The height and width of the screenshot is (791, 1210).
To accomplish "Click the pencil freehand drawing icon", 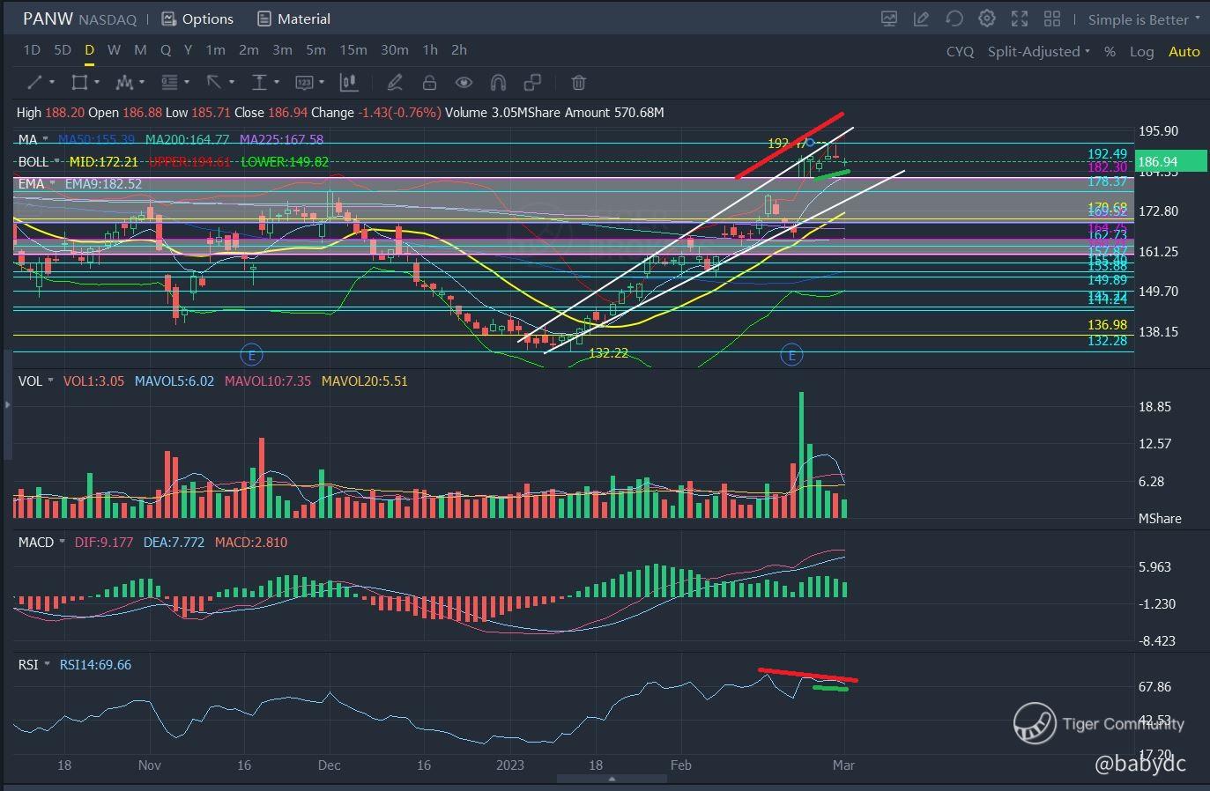I will tap(395, 83).
